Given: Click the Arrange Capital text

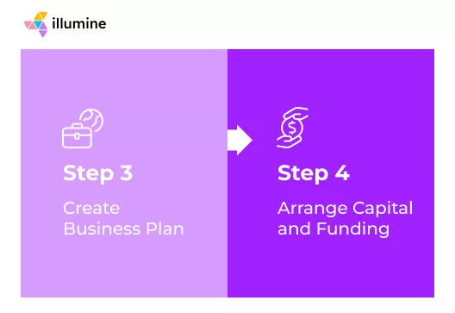Looking at the screenshot, I should [345, 209].
